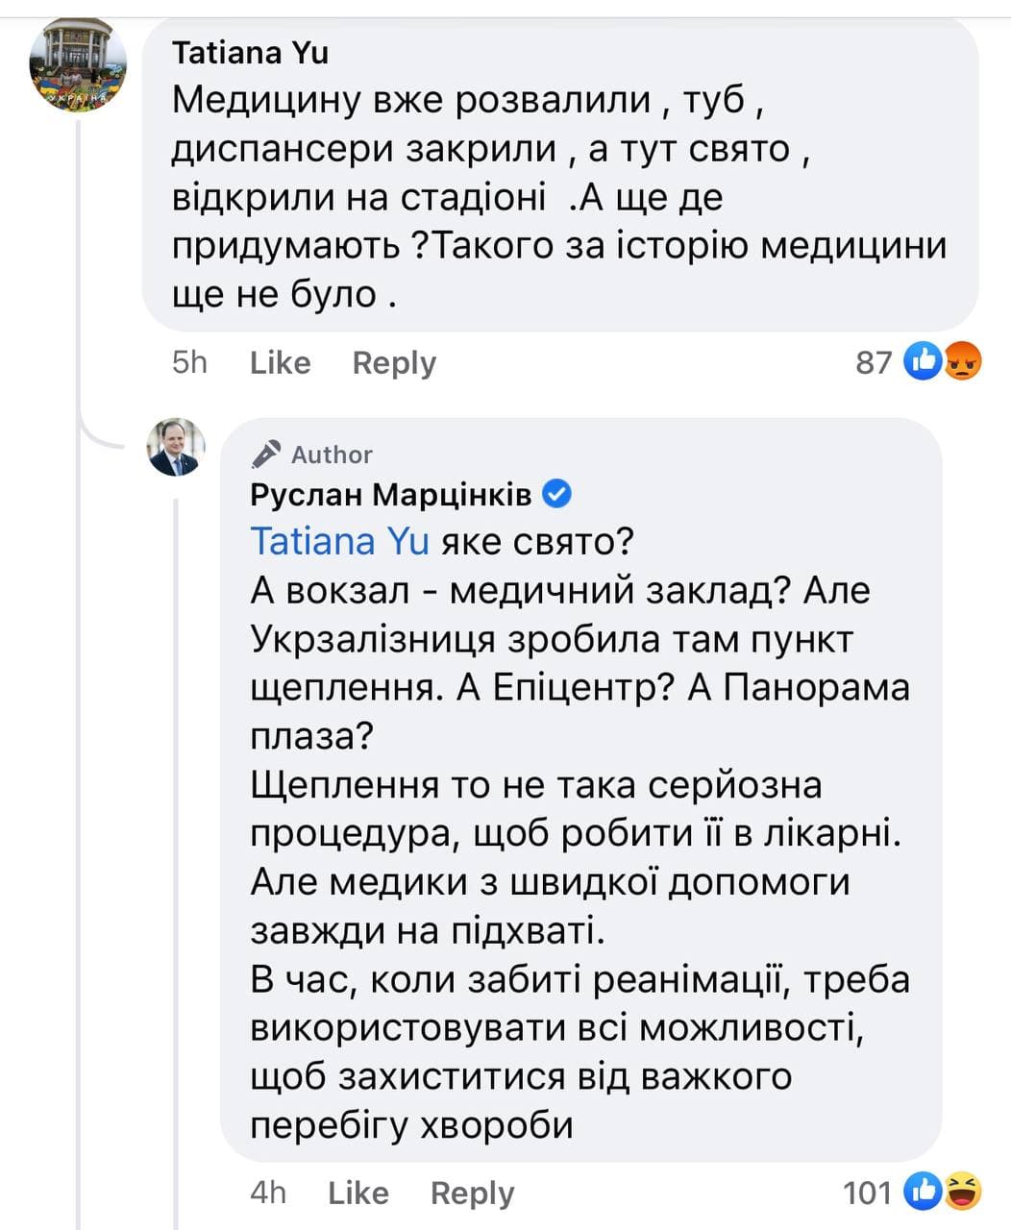Click the laughing reaction icon beside 101
Viewport: 1011px width, 1230px height.
962,1192
